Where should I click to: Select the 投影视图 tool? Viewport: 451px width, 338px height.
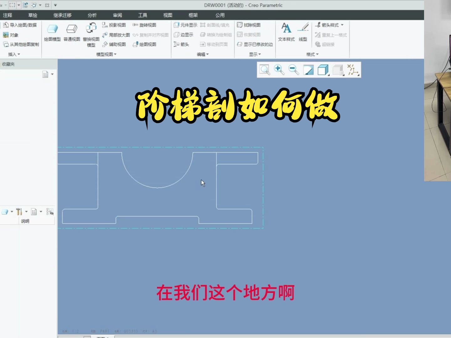tap(116, 25)
